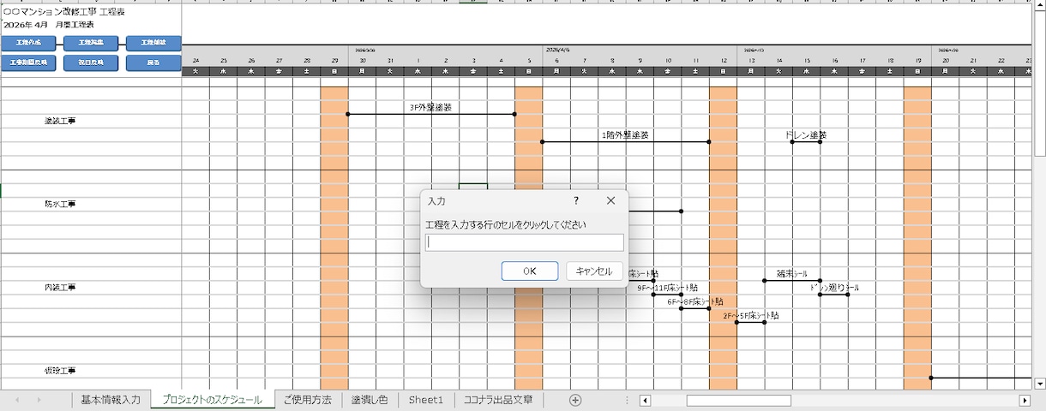
Task: Close the 入力 dialog with the X
Action: click(x=610, y=200)
